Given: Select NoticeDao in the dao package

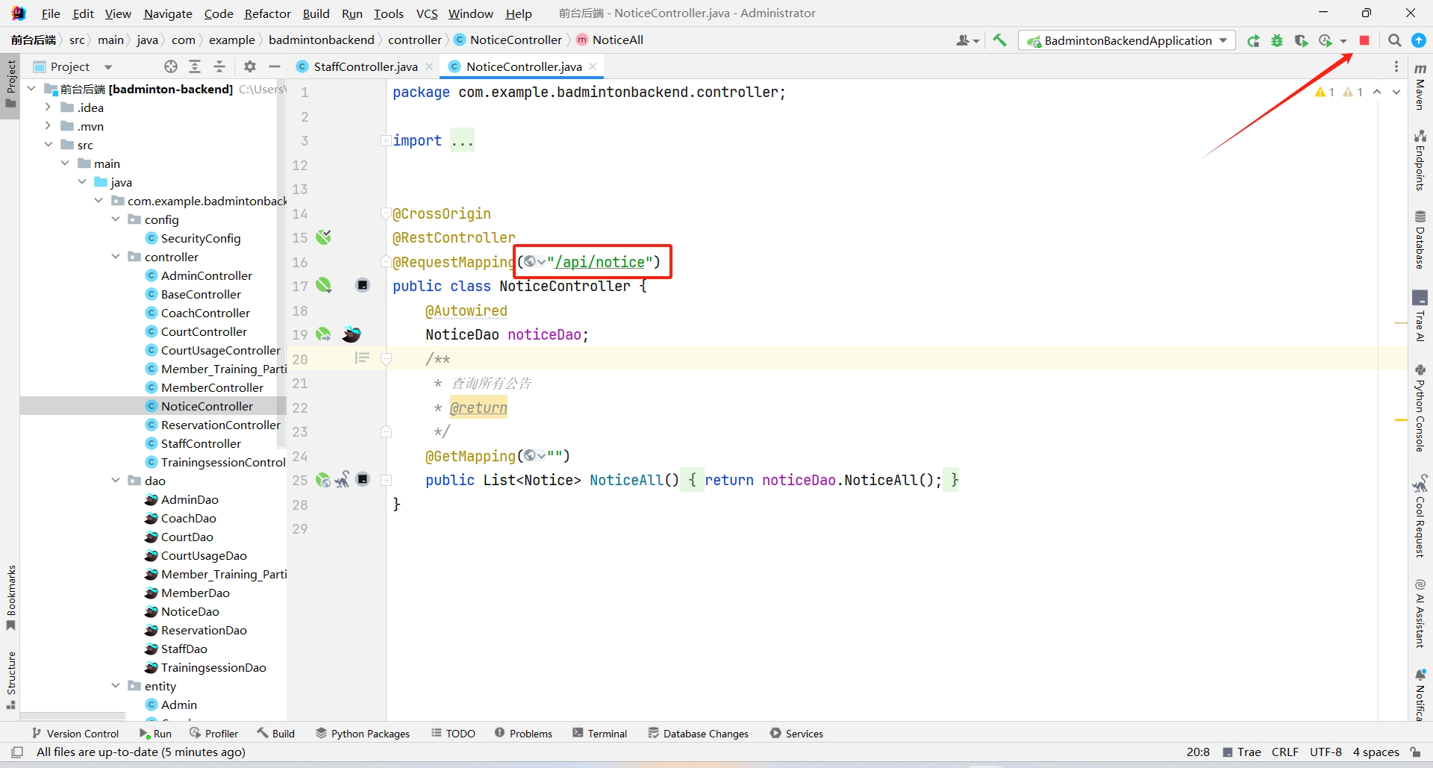Looking at the screenshot, I should 190,611.
